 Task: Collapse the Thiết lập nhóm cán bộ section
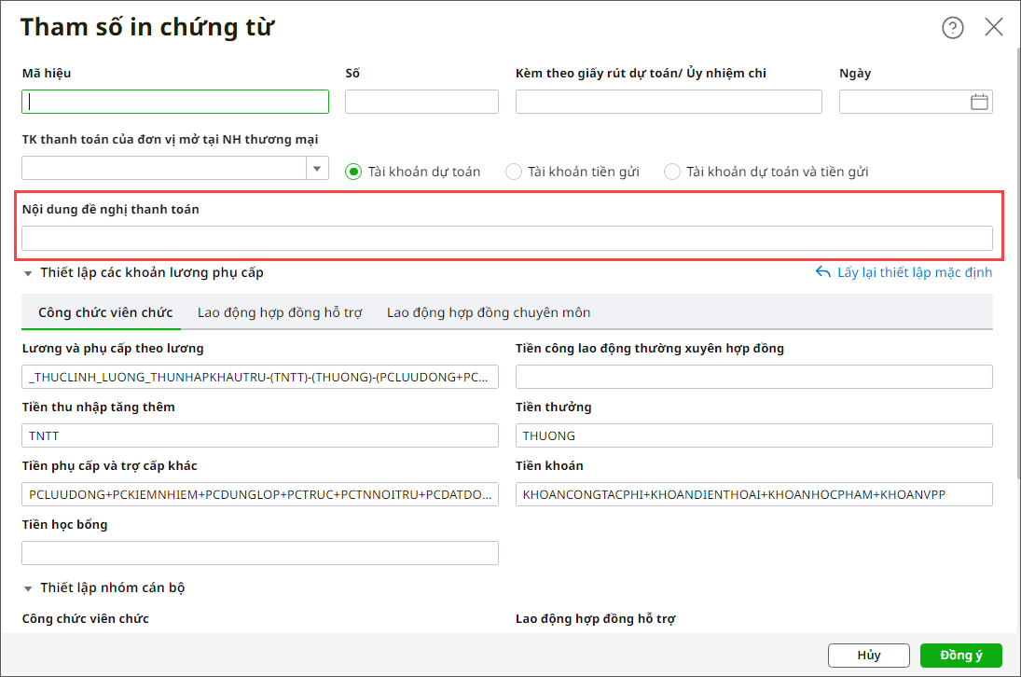(28, 588)
